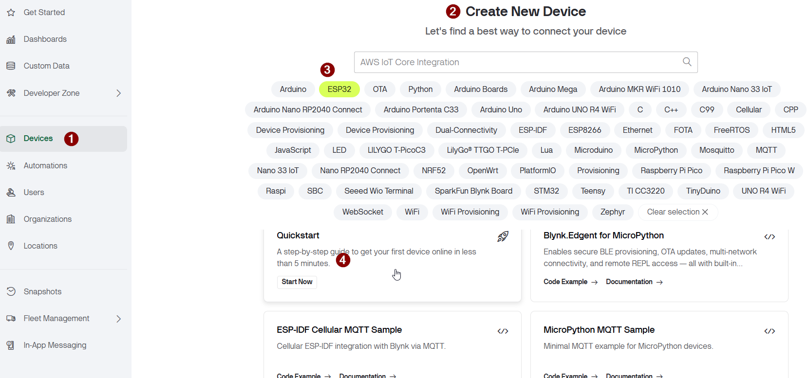Expand the Fleet Management submenu arrow
This screenshot has width=808, height=378.
click(x=118, y=319)
